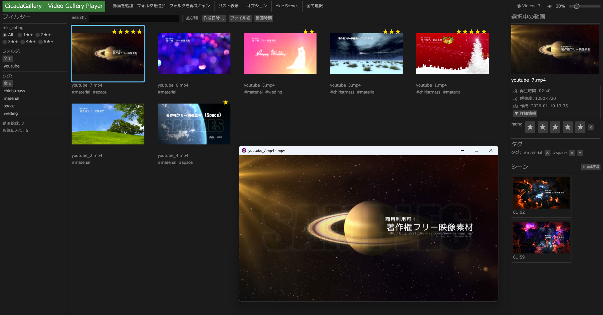Image resolution: width=603 pixels, height=315 pixels.
Task: Click the Hide Scenes button
Action: pyautogui.click(x=287, y=6)
